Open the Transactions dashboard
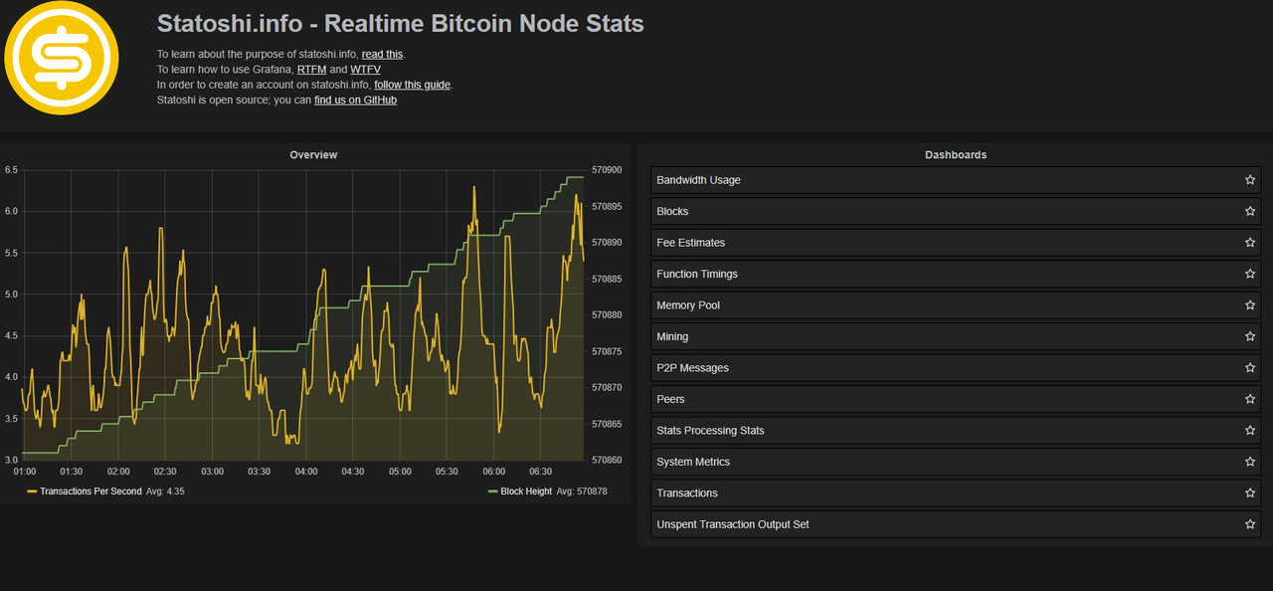The image size is (1273, 591). tap(956, 493)
